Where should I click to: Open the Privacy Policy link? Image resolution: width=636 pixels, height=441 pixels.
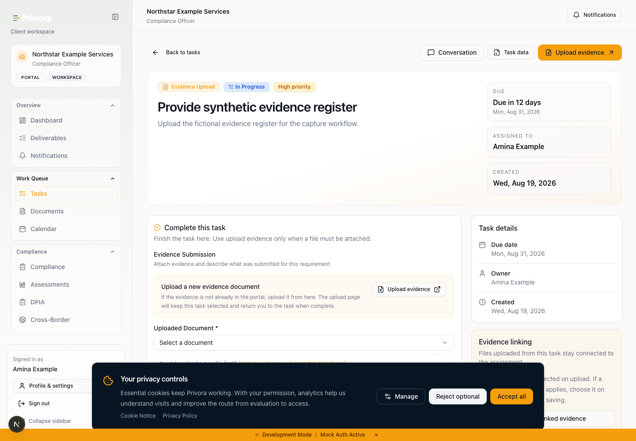tap(180, 416)
